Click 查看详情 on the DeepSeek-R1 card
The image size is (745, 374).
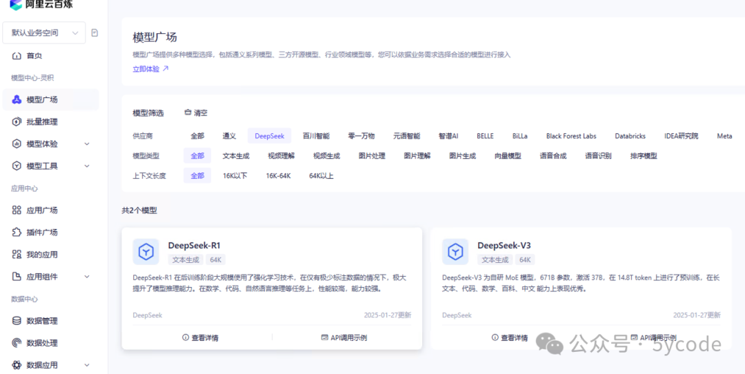click(201, 338)
